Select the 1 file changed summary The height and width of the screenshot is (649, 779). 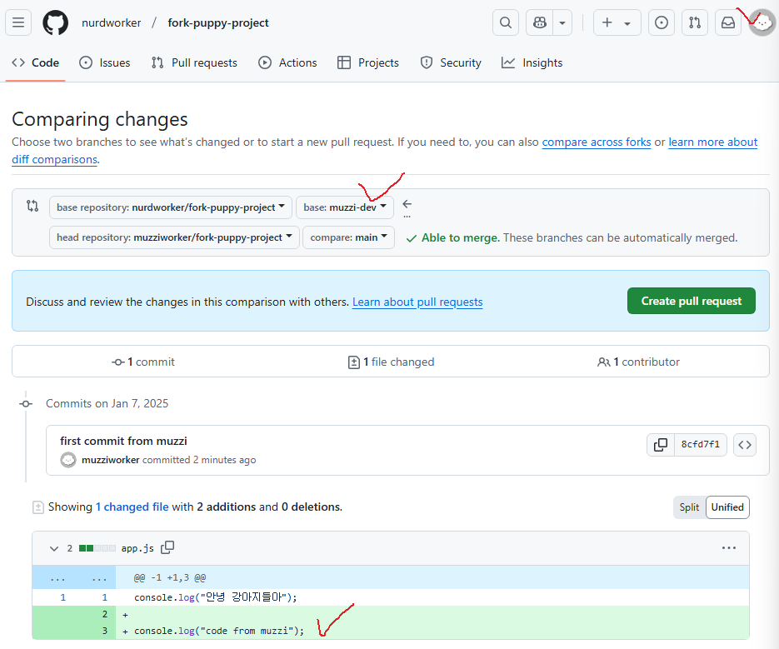(391, 362)
